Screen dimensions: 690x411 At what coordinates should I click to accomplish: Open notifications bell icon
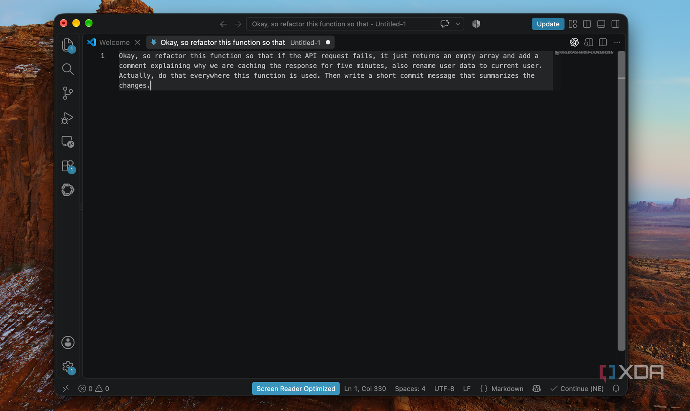[x=616, y=388]
